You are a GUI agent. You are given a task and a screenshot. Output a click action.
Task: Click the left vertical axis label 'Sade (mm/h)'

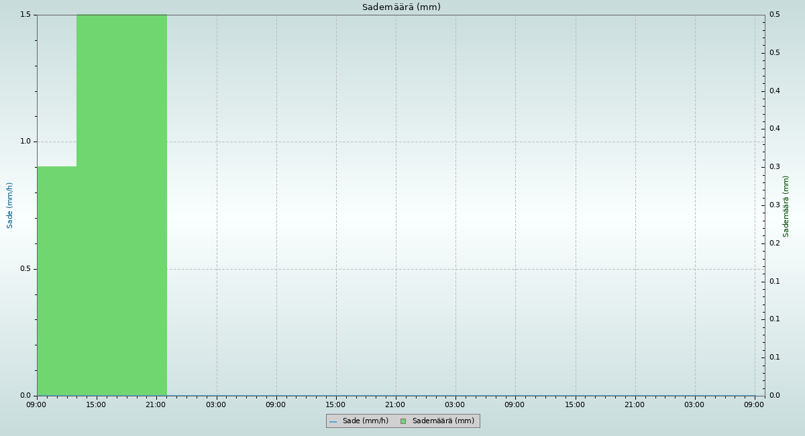(10, 205)
